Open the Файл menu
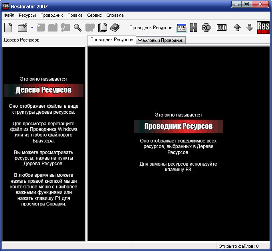The width and height of the screenshot is (272, 251). pyautogui.click(x=9, y=15)
